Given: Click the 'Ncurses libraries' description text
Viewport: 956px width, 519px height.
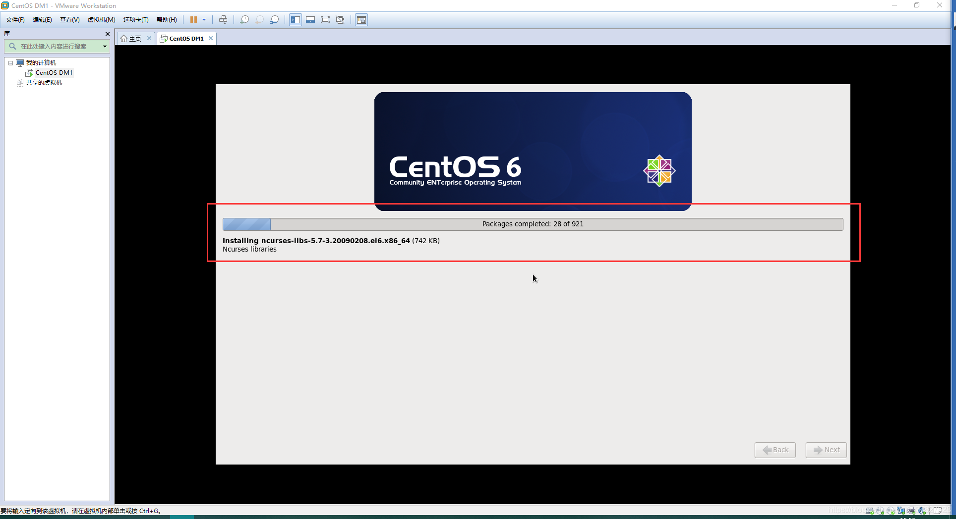Looking at the screenshot, I should point(249,249).
